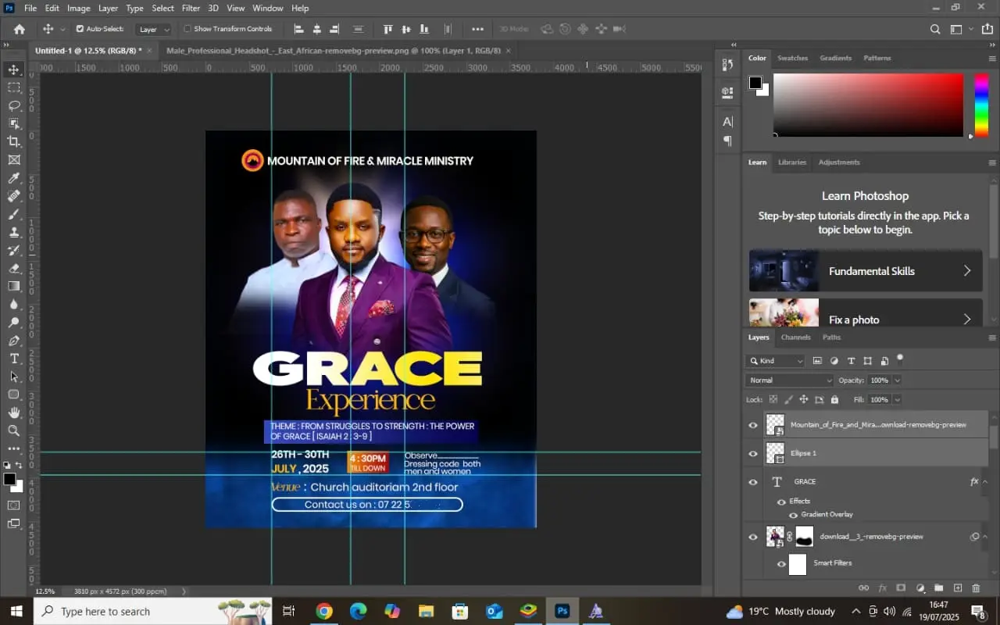Collapse the GRACE layer effects list
1000x625 pixels.
[x=985, y=482]
